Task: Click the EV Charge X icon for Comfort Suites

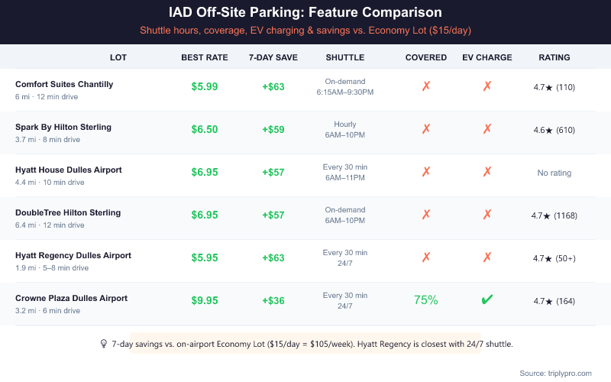Action: 487,86
